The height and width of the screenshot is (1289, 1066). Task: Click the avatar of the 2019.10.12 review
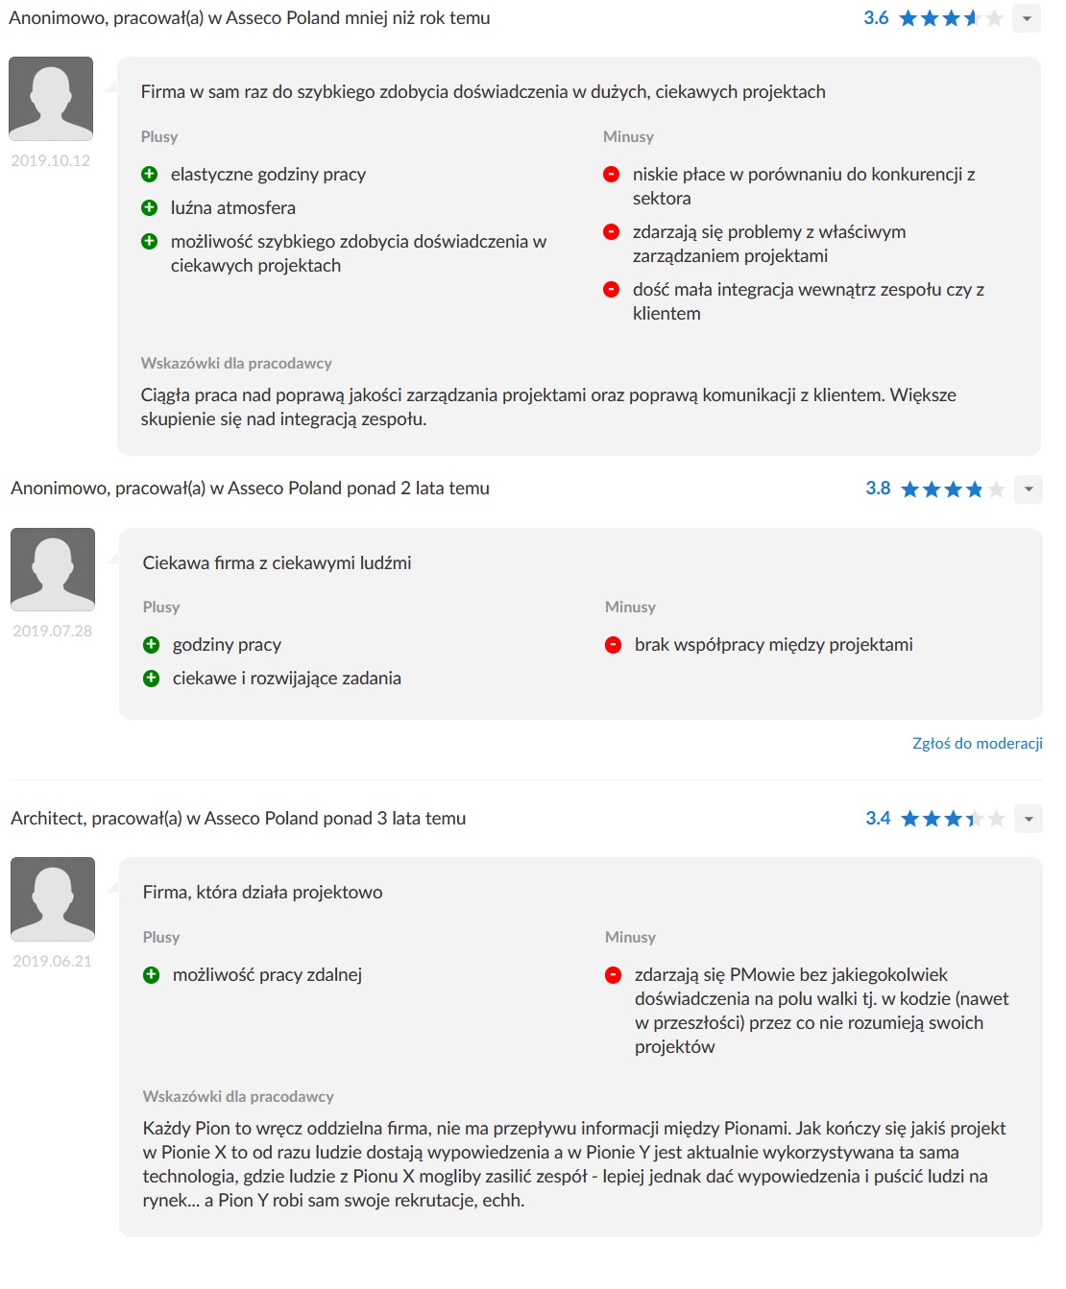pos(51,99)
